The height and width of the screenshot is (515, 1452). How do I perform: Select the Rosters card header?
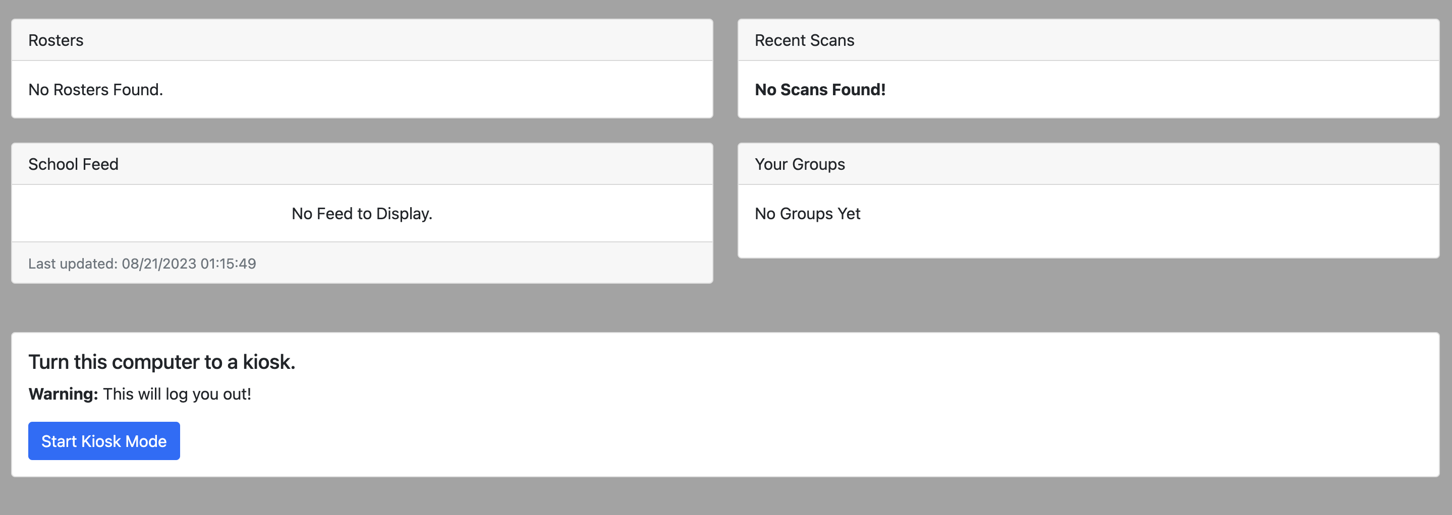coord(362,40)
